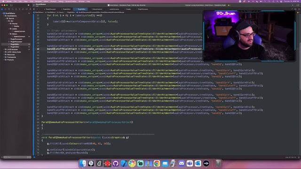301x169 pixels.
Task: Launch GitHub Desktop from the Dock
Action: point(116,163)
